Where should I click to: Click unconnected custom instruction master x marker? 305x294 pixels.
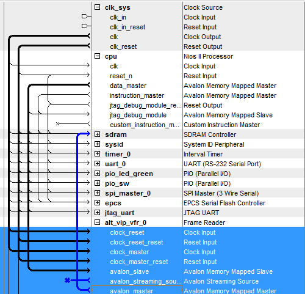coord(57,123)
